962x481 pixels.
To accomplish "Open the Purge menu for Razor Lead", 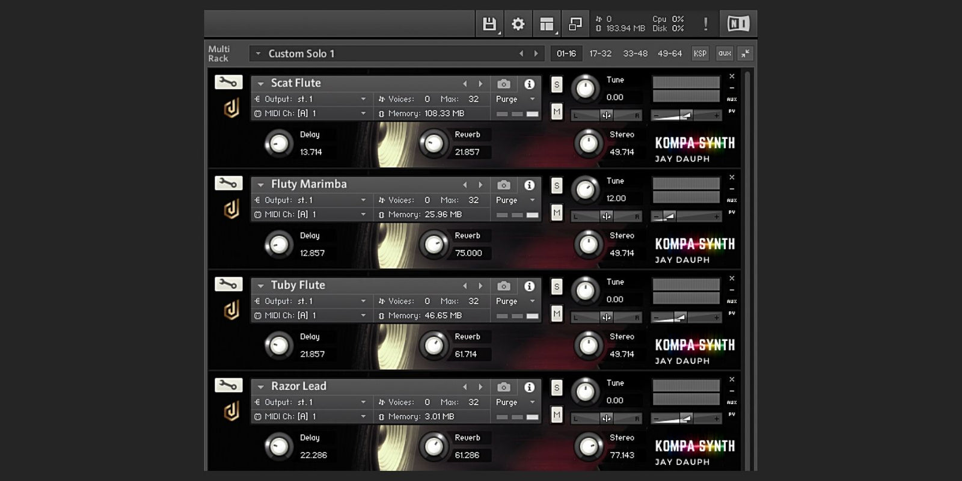I will tap(515, 402).
